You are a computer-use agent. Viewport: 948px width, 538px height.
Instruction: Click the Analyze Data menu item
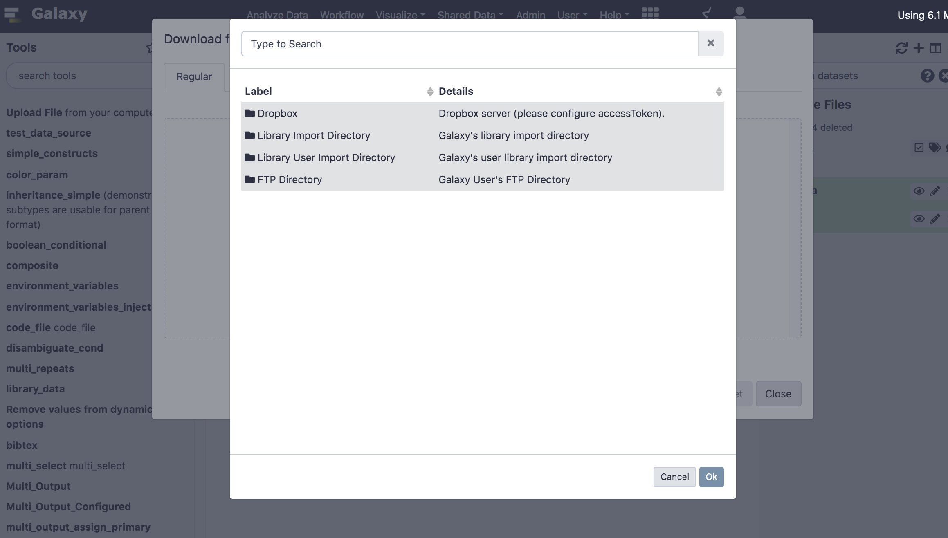[277, 13]
